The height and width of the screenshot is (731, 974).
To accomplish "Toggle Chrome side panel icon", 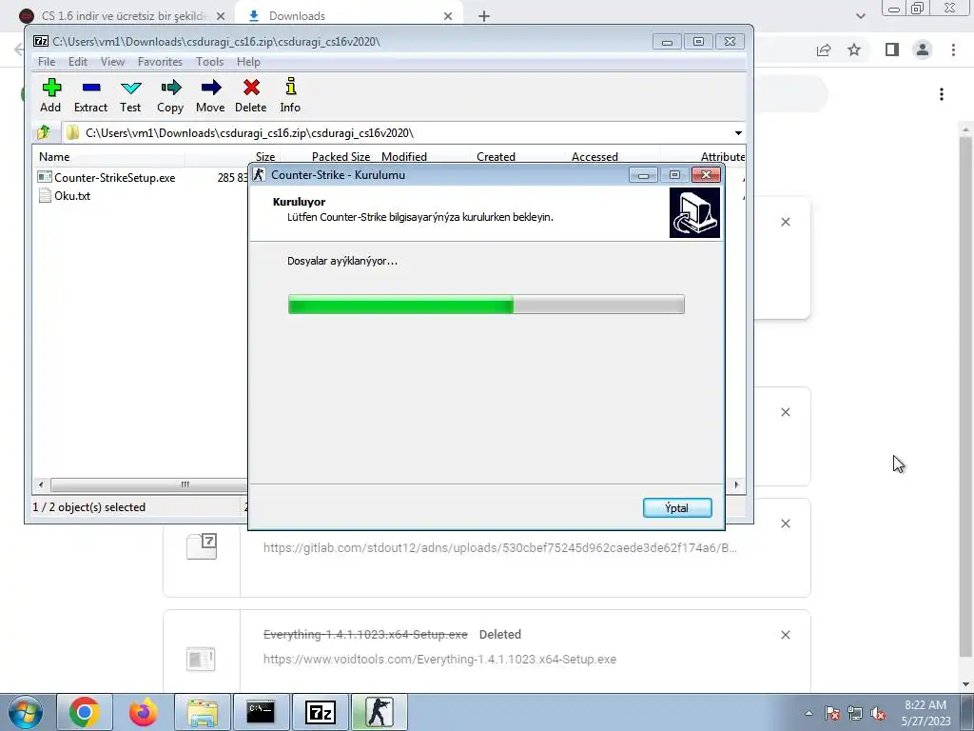I will pos(892,49).
